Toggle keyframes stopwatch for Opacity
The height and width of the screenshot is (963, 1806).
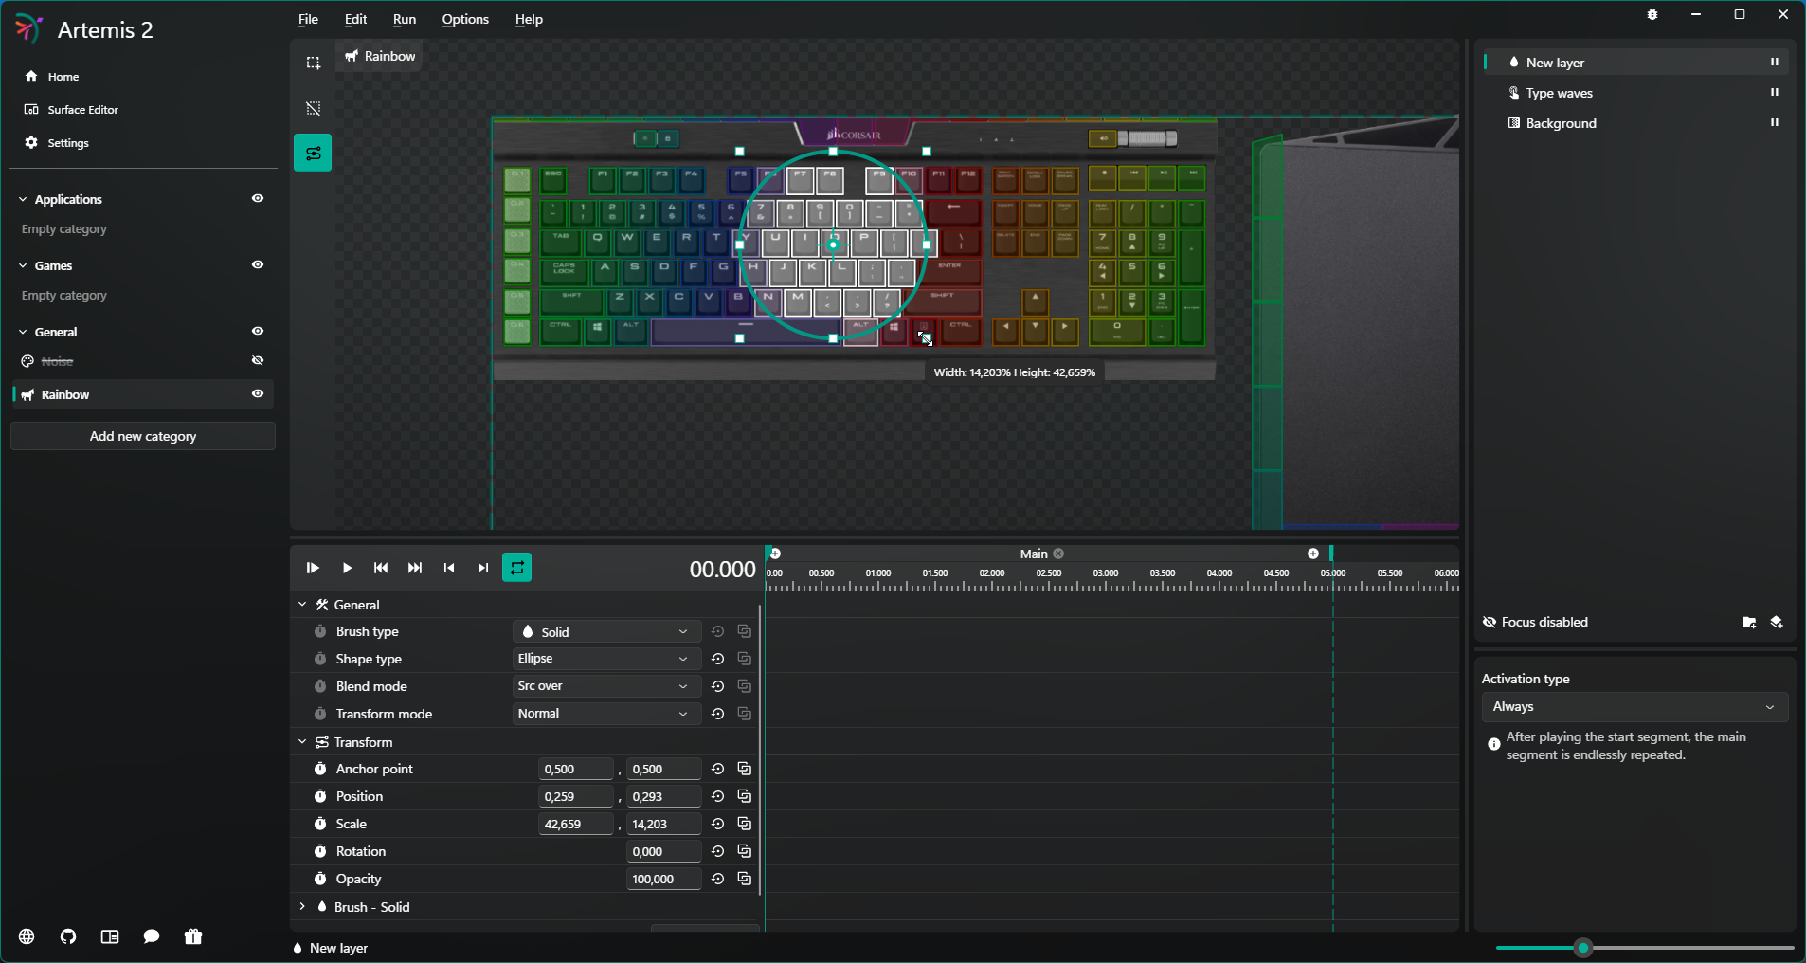pos(320,879)
